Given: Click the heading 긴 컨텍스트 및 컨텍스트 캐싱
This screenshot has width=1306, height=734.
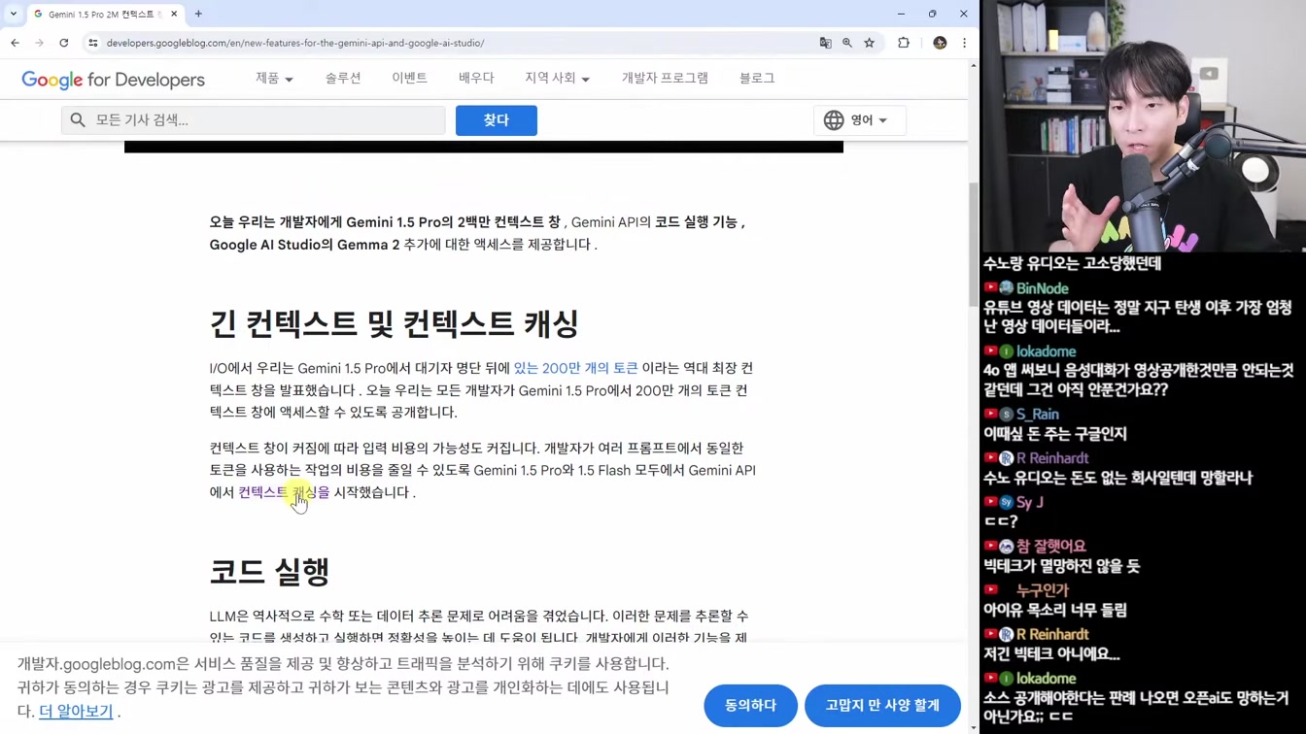Looking at the screenshot, I should 394,323.
